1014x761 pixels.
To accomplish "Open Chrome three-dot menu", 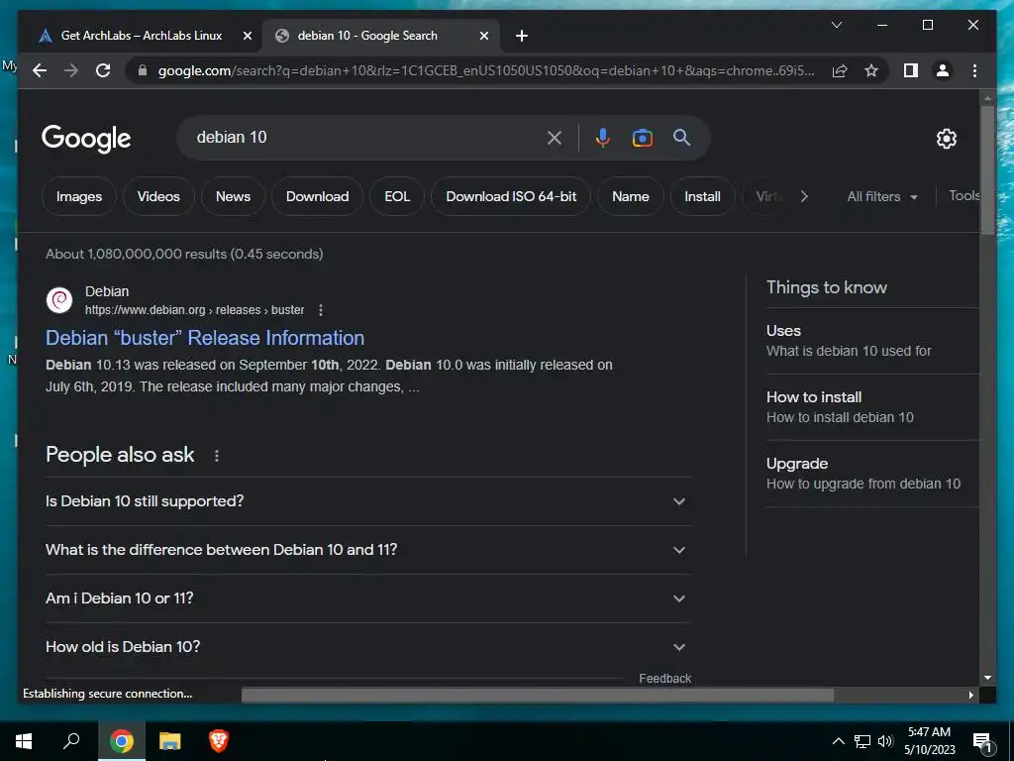I will [974, 70].
